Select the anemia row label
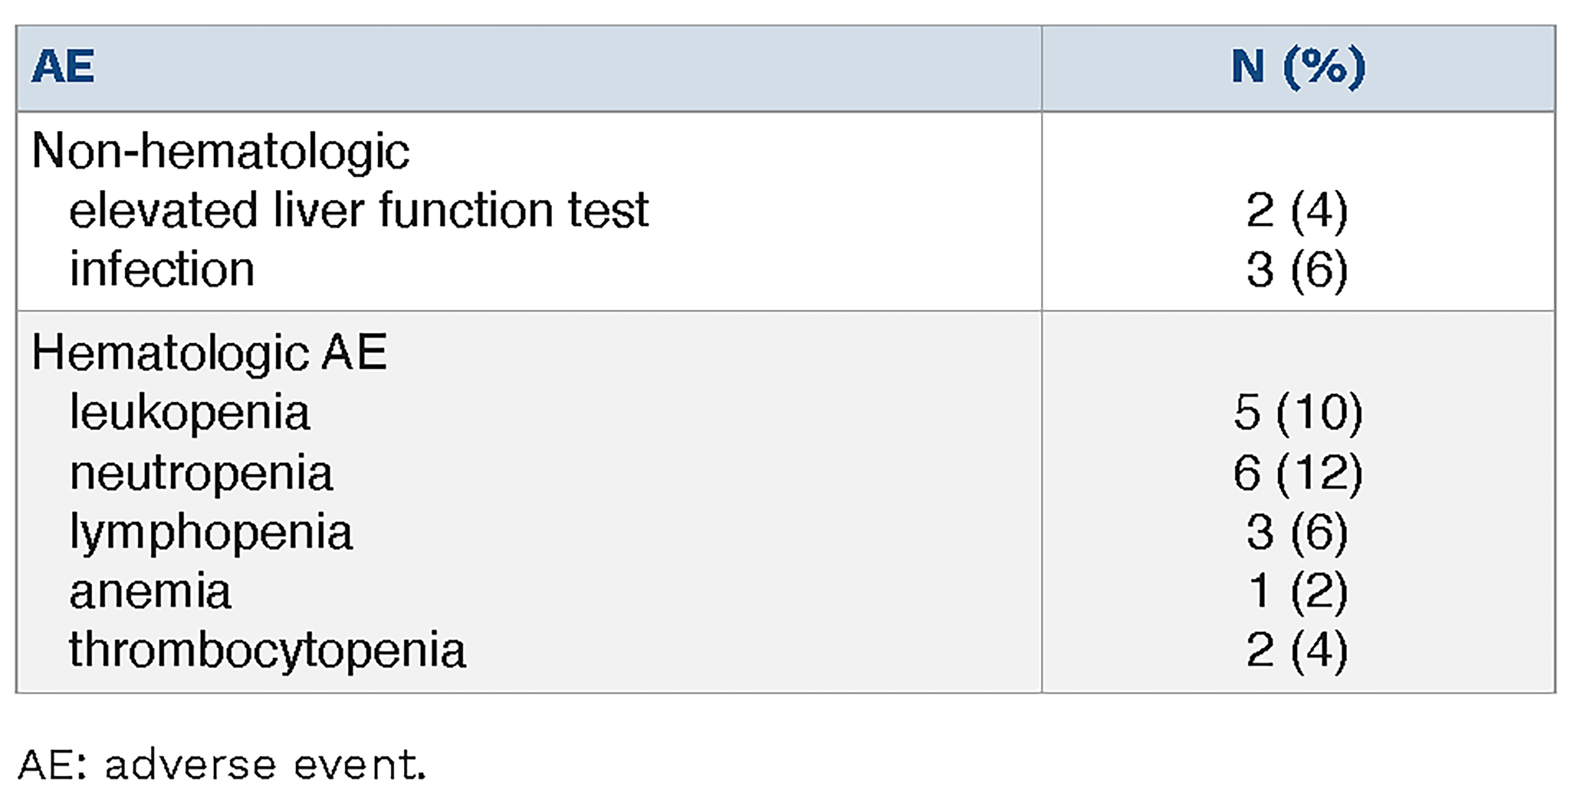Viewport: 1580px width, 799px height. (x=150, y=591)
